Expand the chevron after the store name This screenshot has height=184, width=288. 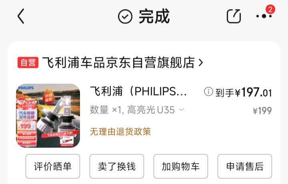tap(201, 62)
